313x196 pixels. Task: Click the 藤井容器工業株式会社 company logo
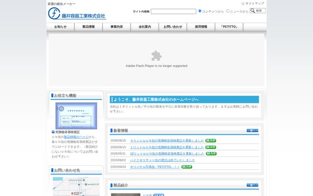77,14
